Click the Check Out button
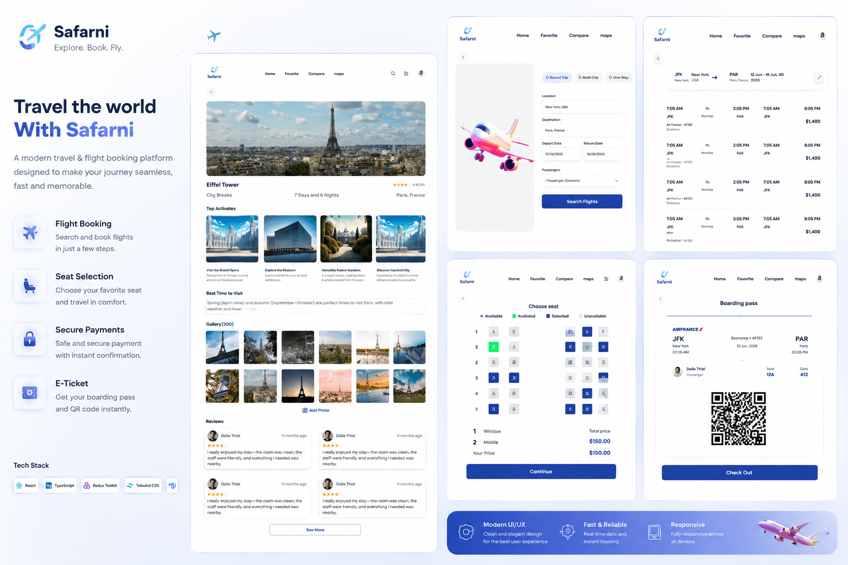This screenshot has width=848, height=565. (x=739, y=472)
